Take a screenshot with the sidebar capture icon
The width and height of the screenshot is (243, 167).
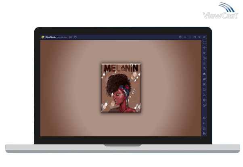[204, 84]
